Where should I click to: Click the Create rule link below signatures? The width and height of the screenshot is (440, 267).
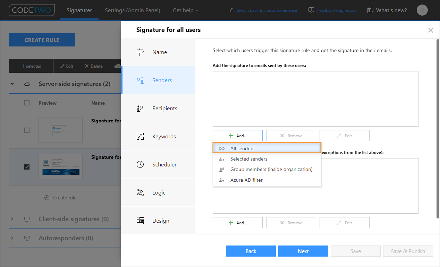[65, 198]
